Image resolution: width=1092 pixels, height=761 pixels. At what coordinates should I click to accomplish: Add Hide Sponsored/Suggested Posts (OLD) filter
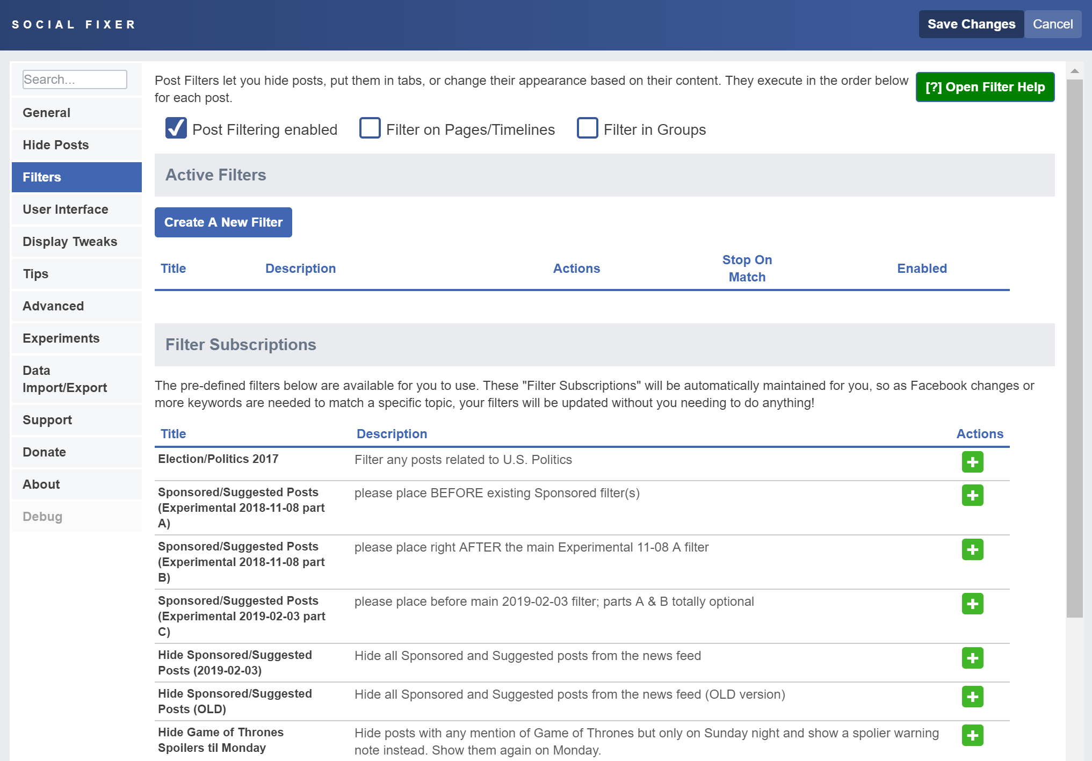(972, 697)
